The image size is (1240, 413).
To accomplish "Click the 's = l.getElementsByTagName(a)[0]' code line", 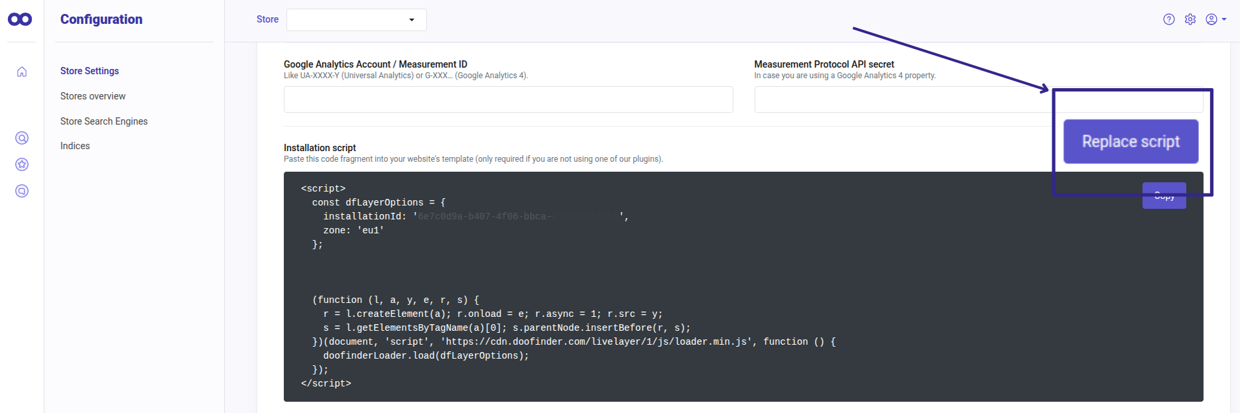I will click(507, 328).
